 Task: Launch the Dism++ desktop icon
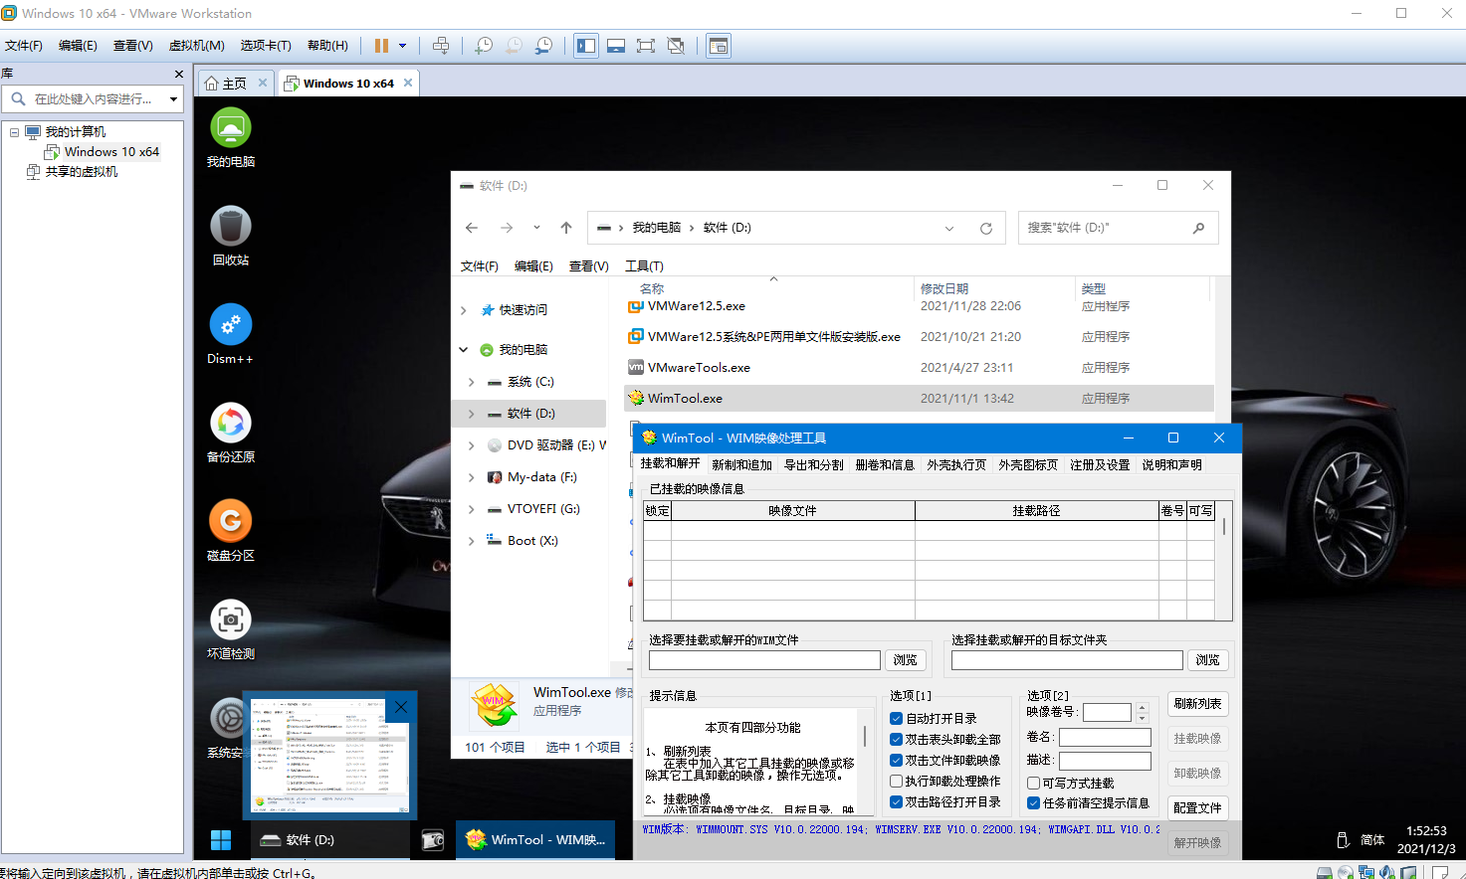click(231, 334)
